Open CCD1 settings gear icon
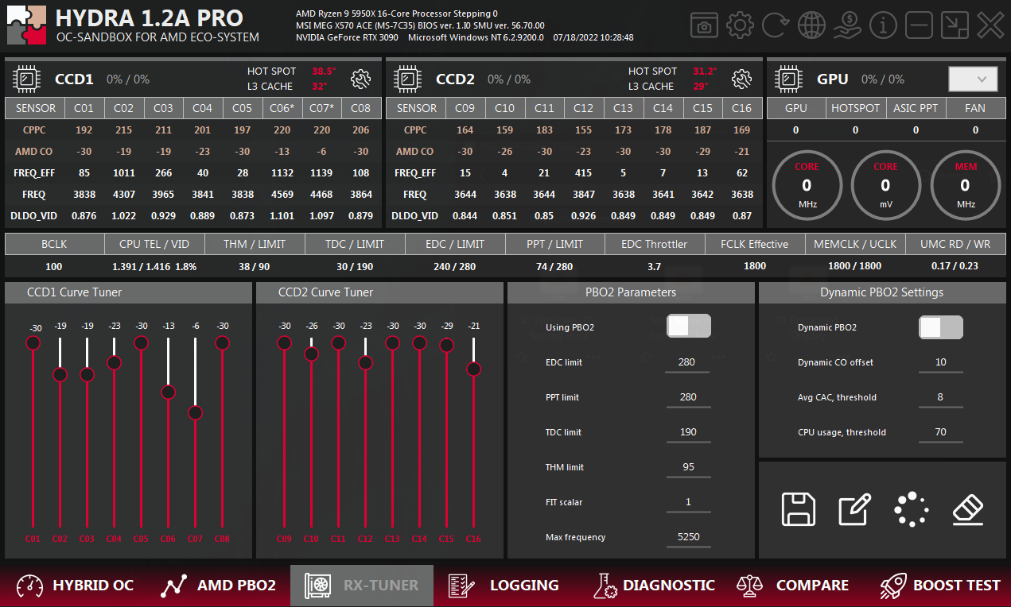The image size is (1011, 607). tap(361, 79)
